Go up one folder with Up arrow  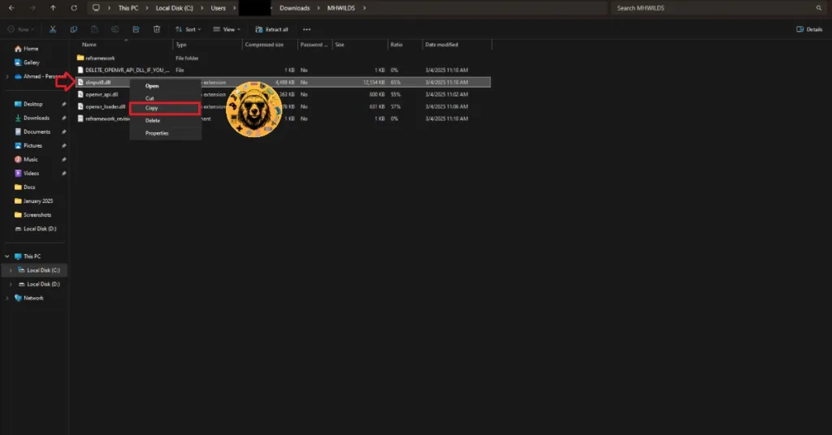point(54,8)
